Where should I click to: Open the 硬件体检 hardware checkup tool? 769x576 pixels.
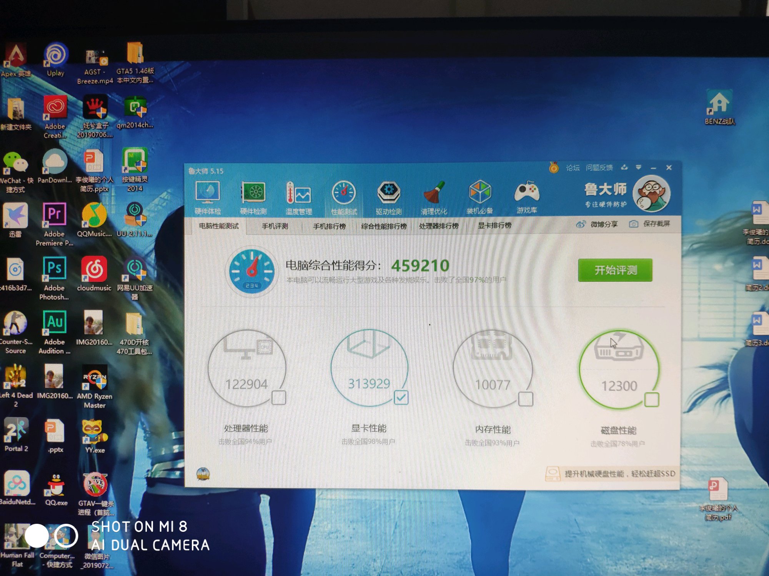point(208,197)
